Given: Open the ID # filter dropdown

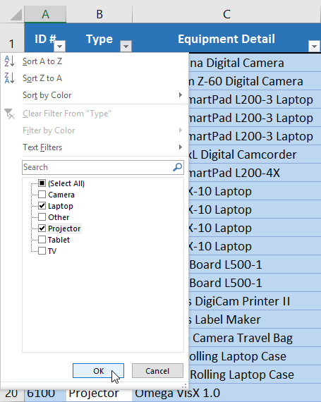Looking at the screenshot, I should (60, 47).
